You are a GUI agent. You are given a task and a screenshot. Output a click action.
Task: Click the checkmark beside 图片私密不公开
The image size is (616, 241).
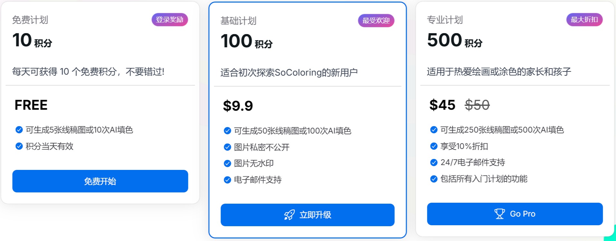click(x=227, y=147)
